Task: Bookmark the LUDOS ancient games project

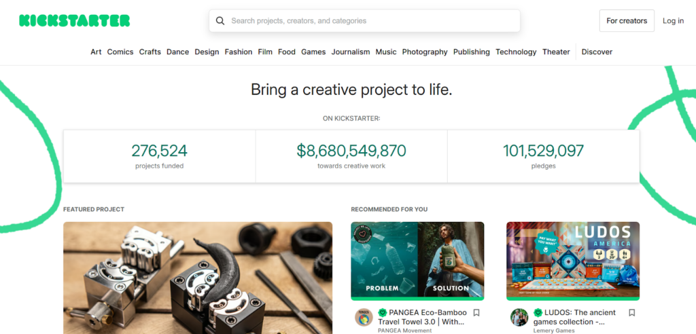Action: (631, 313)
